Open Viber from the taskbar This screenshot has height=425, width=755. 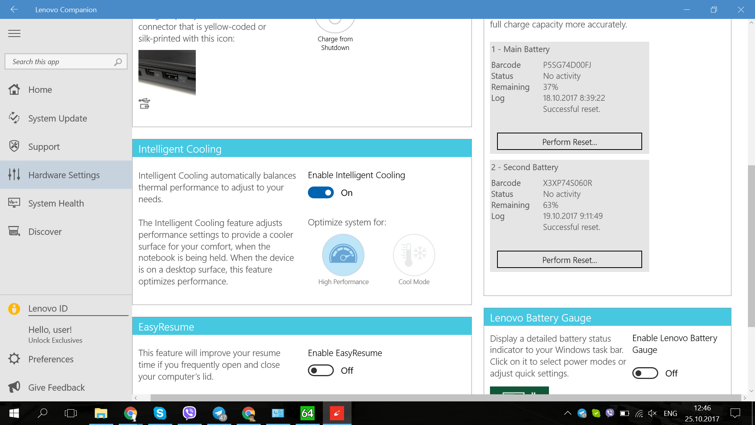tap(190, 413)
